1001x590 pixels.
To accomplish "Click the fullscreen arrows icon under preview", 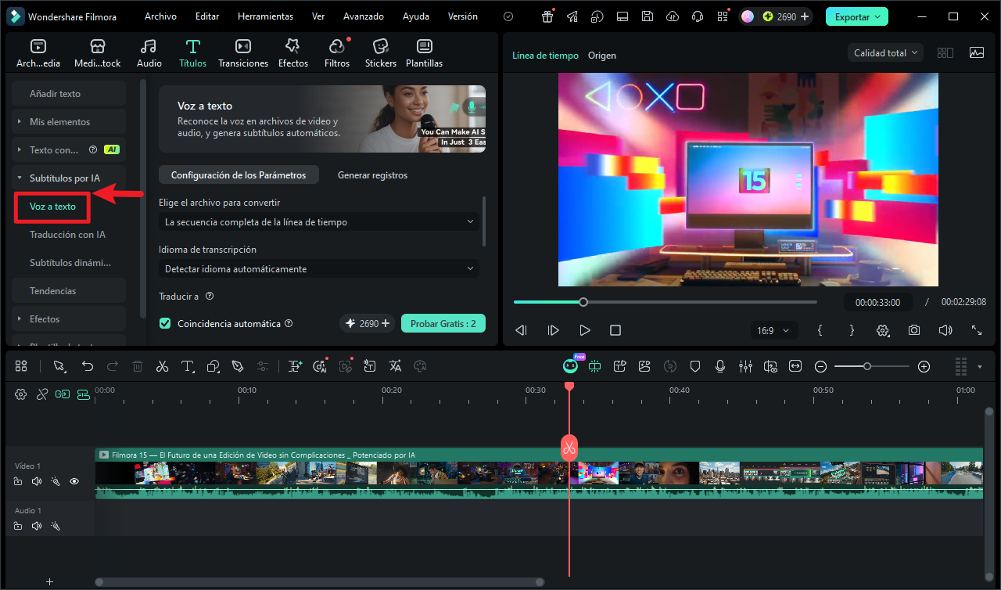I will 977,330.
